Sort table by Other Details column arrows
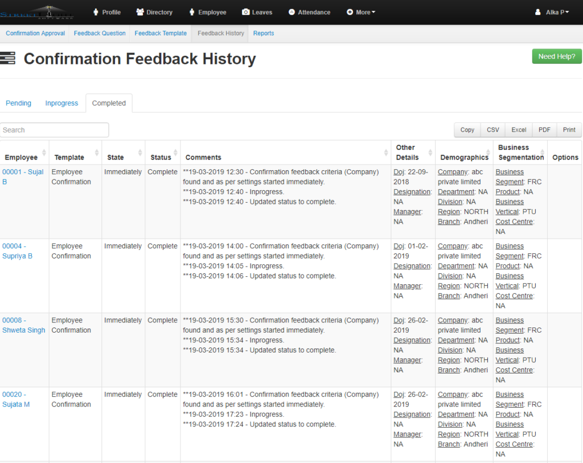Image resolution: width=583 pixels, height=463 pixels. pyautogui.click(x=430, y=153)
